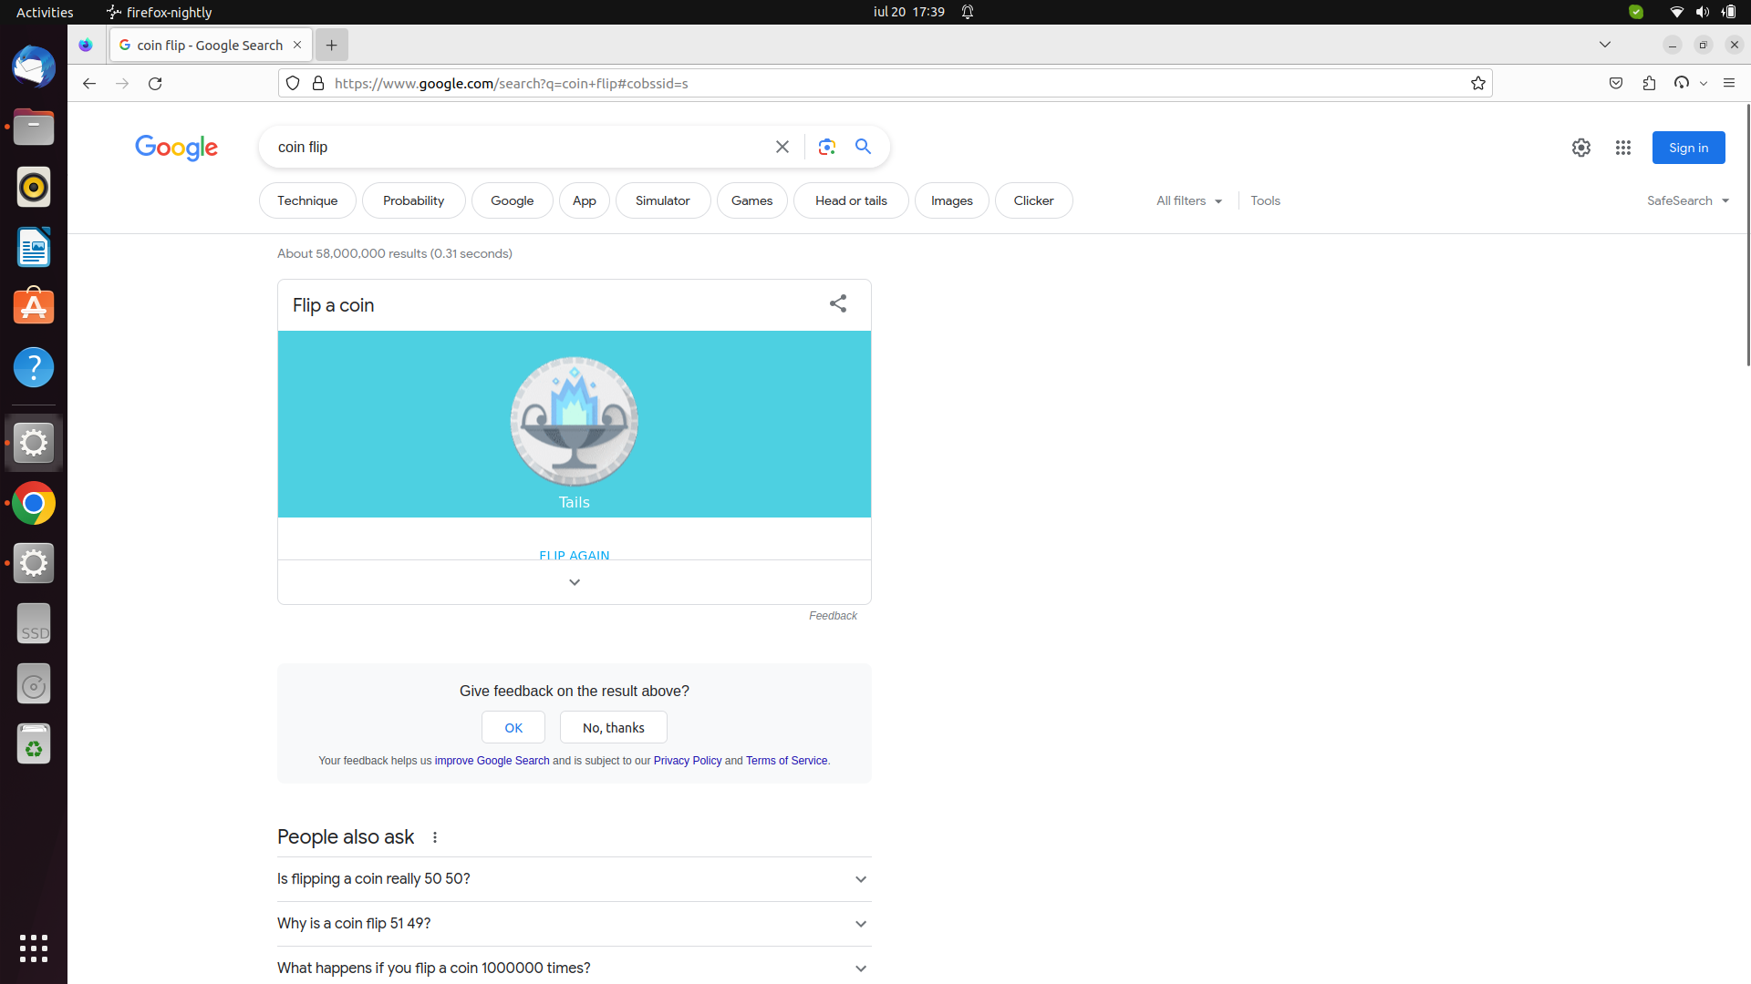Click FLIP AGAIN to flip the coin
This screenshot has width=1751, height=984.
point(574,555)
